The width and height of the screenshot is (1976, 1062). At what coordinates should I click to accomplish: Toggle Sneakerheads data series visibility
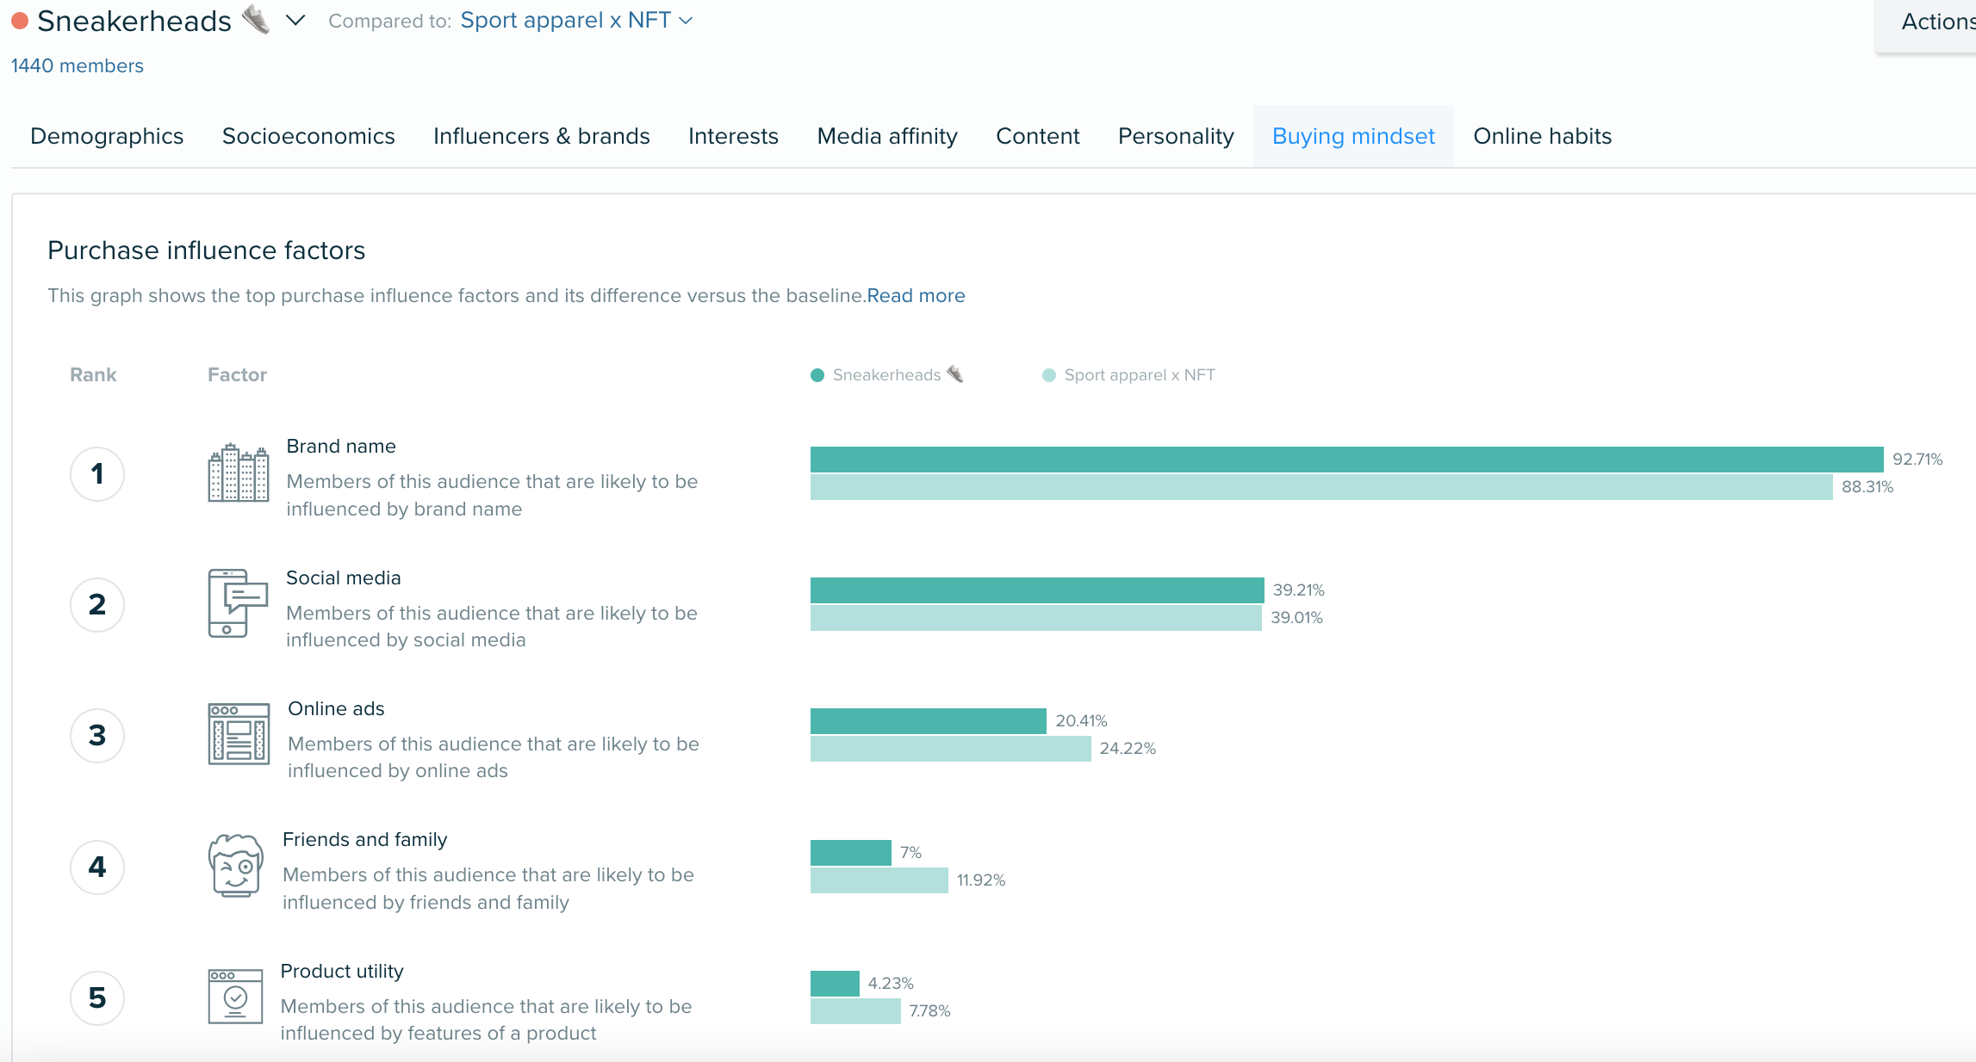[x=877, y=374]
